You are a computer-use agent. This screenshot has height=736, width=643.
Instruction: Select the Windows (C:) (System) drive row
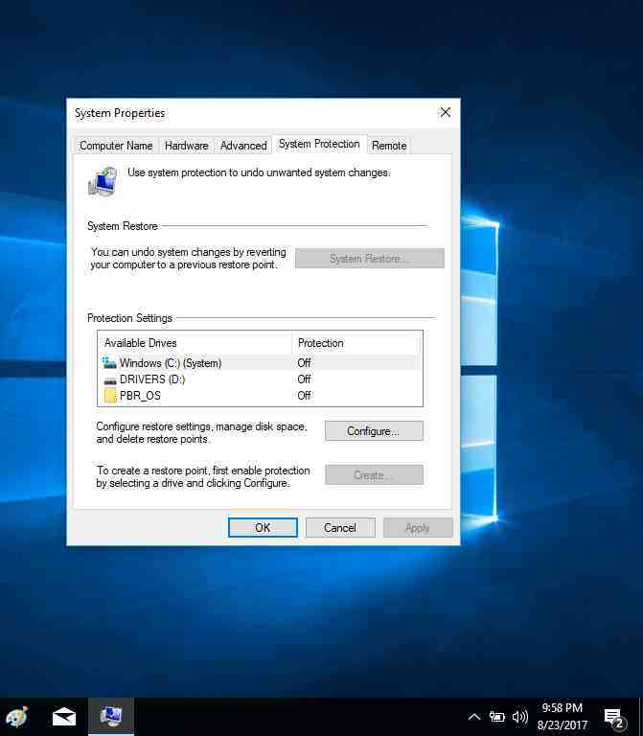[x=260, y=363]
